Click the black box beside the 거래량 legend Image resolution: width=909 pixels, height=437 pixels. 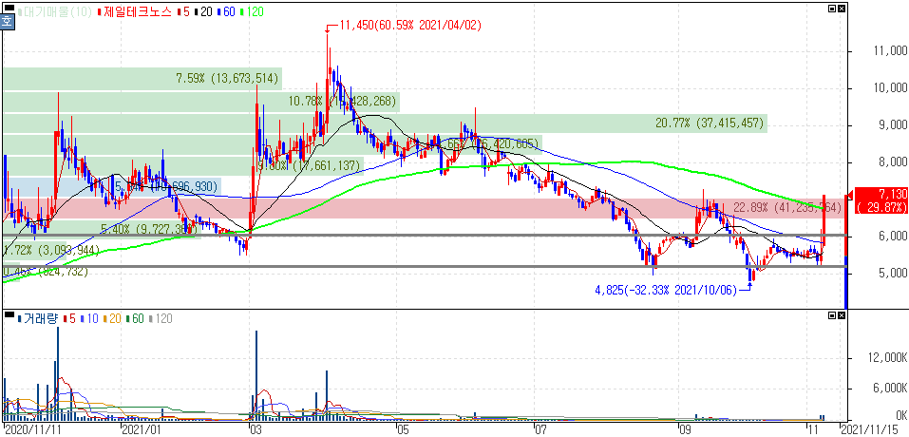[x=9, y=314]
